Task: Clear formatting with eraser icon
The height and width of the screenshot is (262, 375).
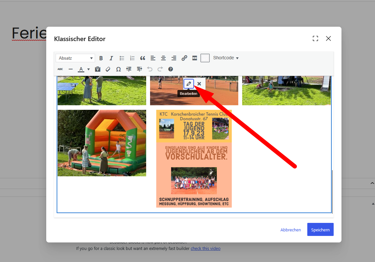Action: (x=108, y=69)
